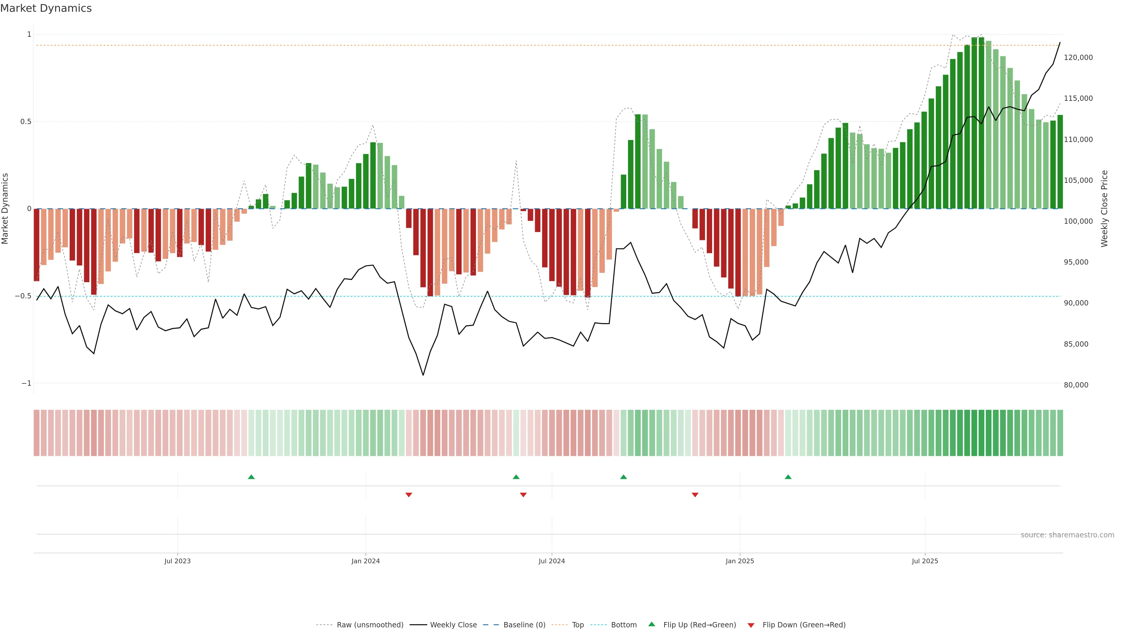Hide the Top threshold line via the legend

pyautogui.click(x=578, y=625)
